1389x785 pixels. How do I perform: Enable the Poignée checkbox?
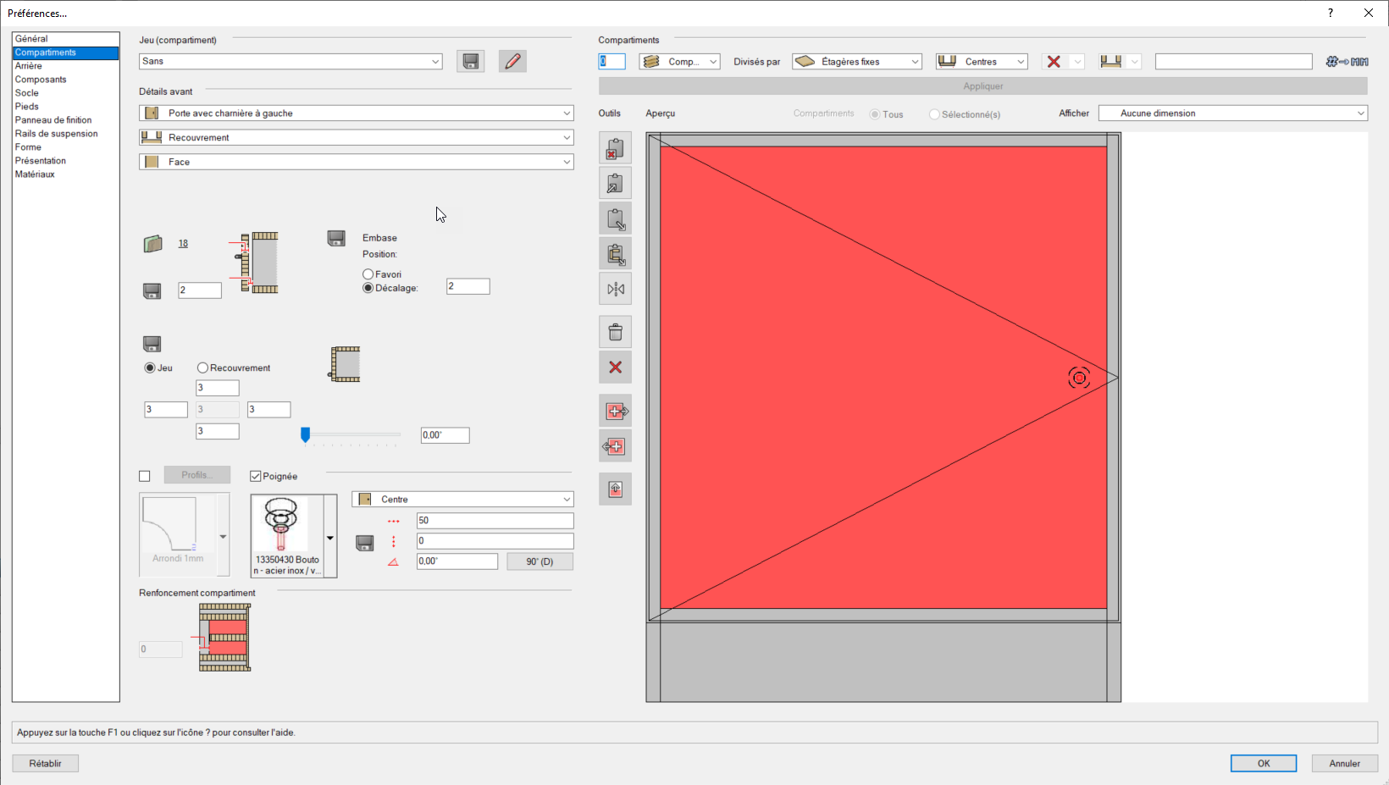tap(256, 477)
